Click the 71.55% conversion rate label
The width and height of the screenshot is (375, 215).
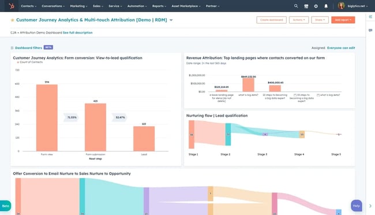click(72, 117)
